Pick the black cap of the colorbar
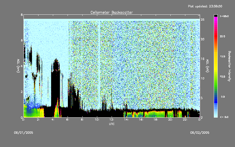Image resolution: width=235 pixels, height=147 pixels. 216,16
